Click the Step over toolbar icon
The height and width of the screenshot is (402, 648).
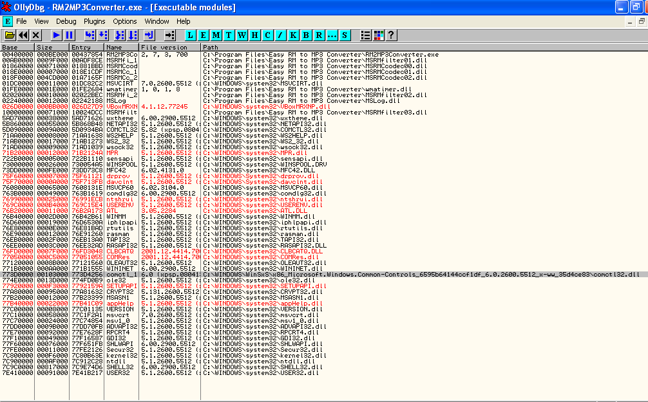(x=103, y=35)
